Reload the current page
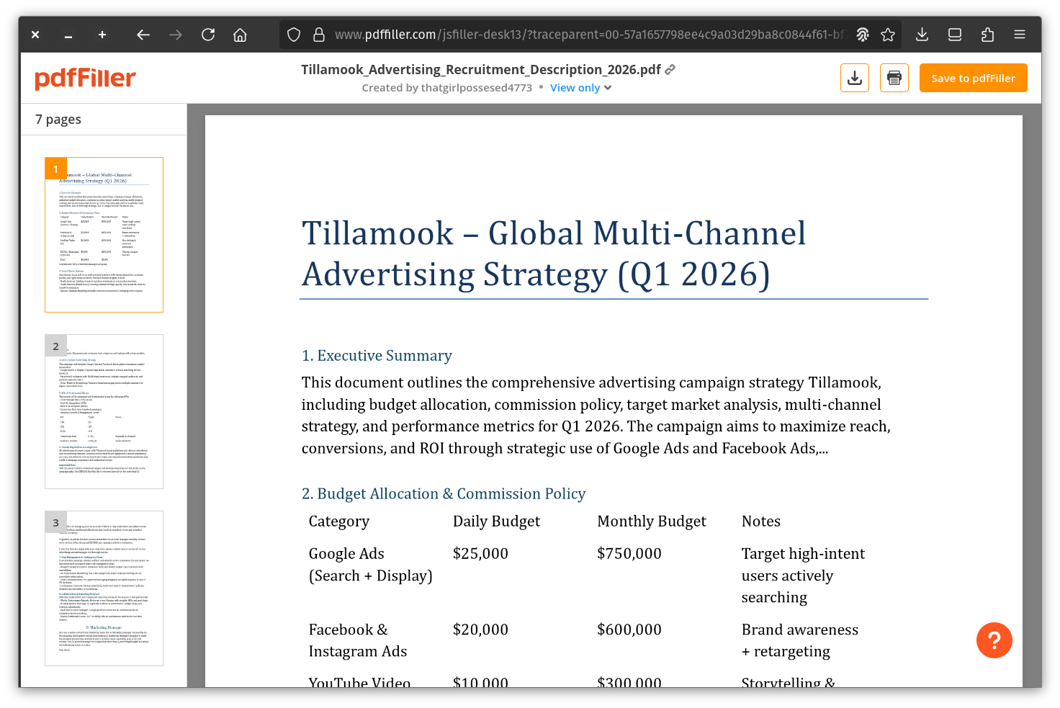Screen dimensions: 1060x708 208,35
